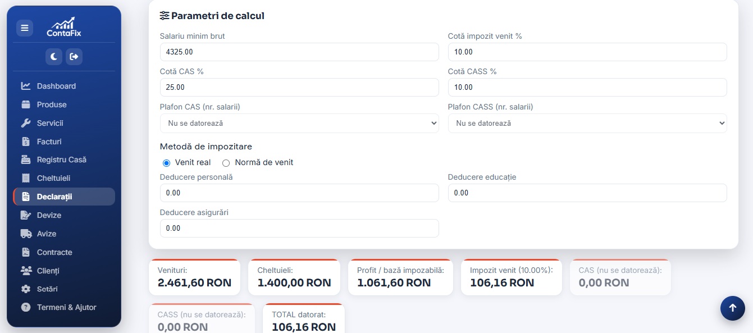The width and height of the screenshot is (753, 333).
Task: Click the Avize truck icon
Action: 26,234
